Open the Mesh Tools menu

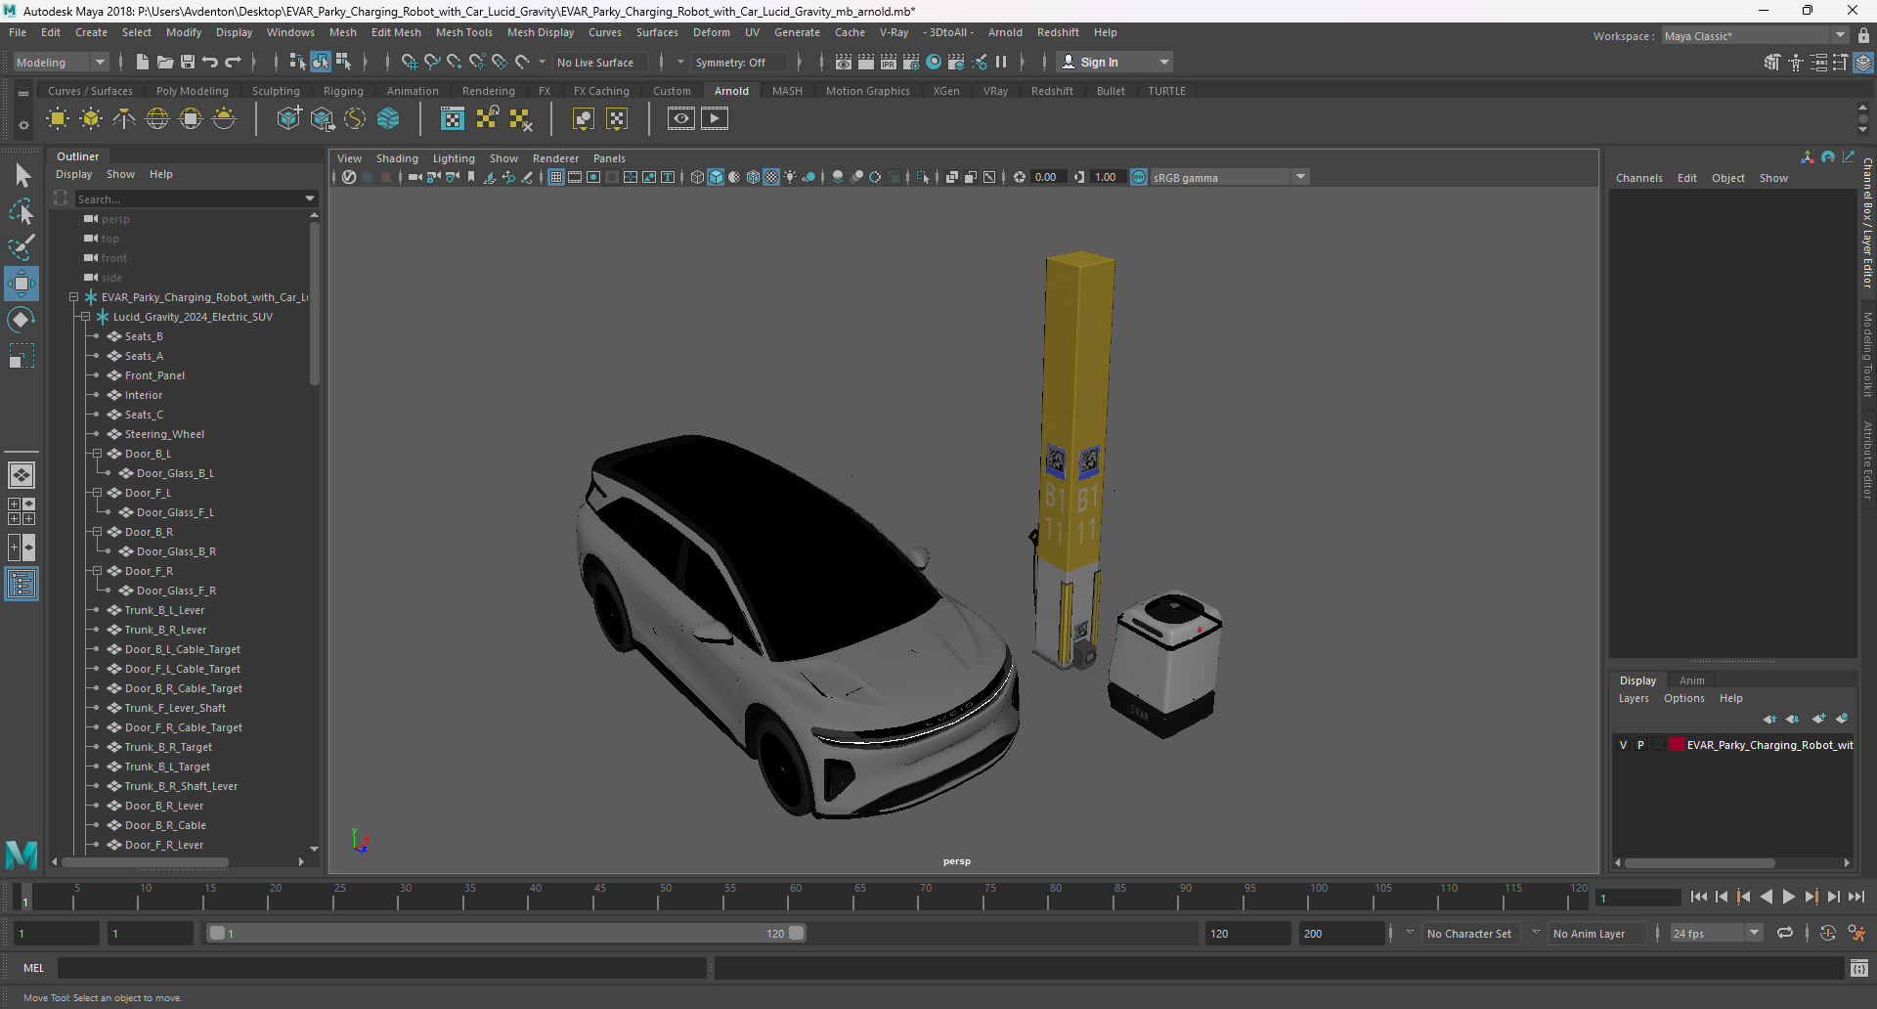point(463,32)
